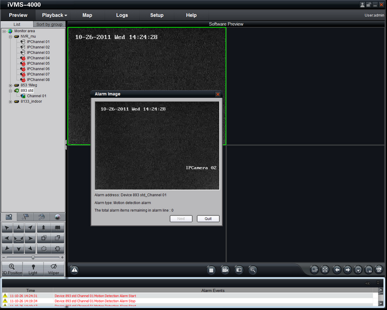387x310 pixels.
Task: Click the PTZ left arrow
Action: [x=7, y=238]
